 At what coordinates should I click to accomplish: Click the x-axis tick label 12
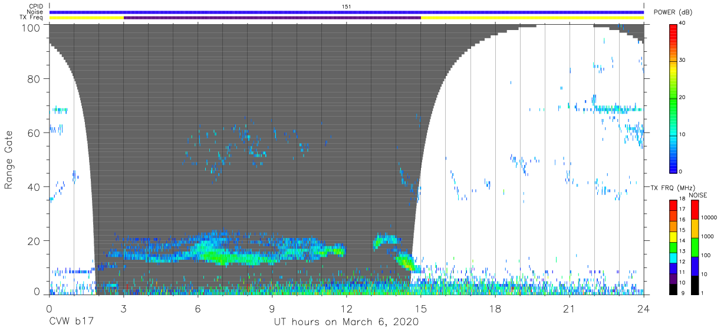click(347, 309)
